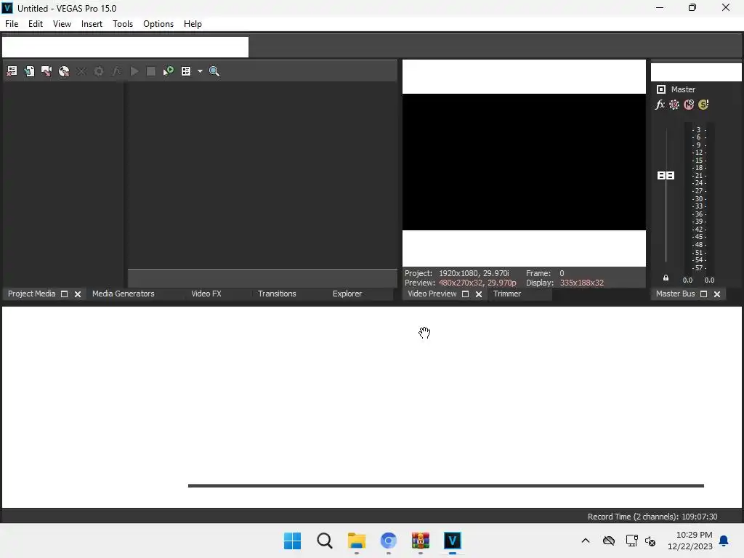Open the Views dropdown arrow
744x558 pixels.
(200, 71)
